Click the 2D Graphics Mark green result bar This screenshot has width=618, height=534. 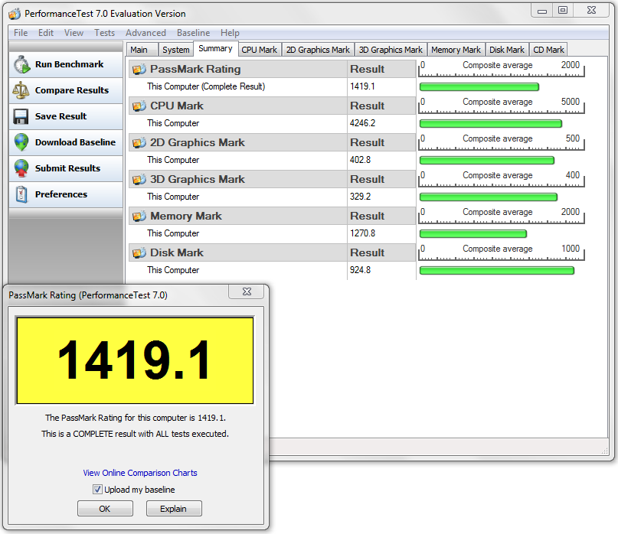pos(487,161)
